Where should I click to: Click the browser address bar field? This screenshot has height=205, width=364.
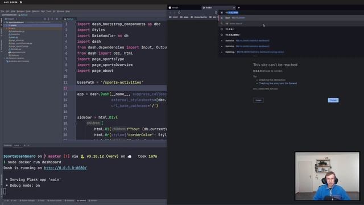pyautogui.click(x=291, y=13)
